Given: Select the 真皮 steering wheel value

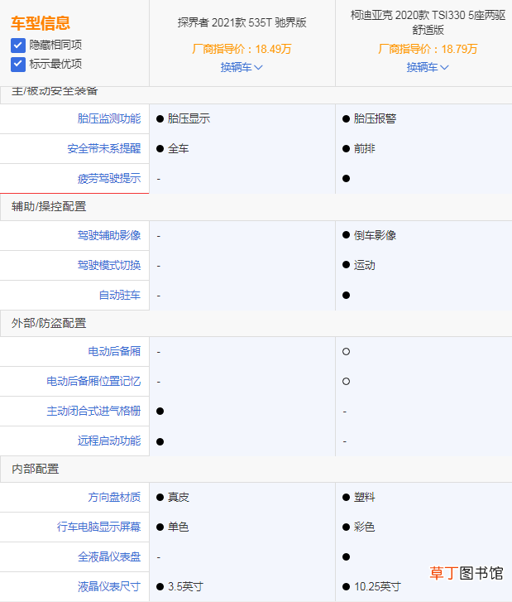Looking at the screenshot, I should 179,497.
